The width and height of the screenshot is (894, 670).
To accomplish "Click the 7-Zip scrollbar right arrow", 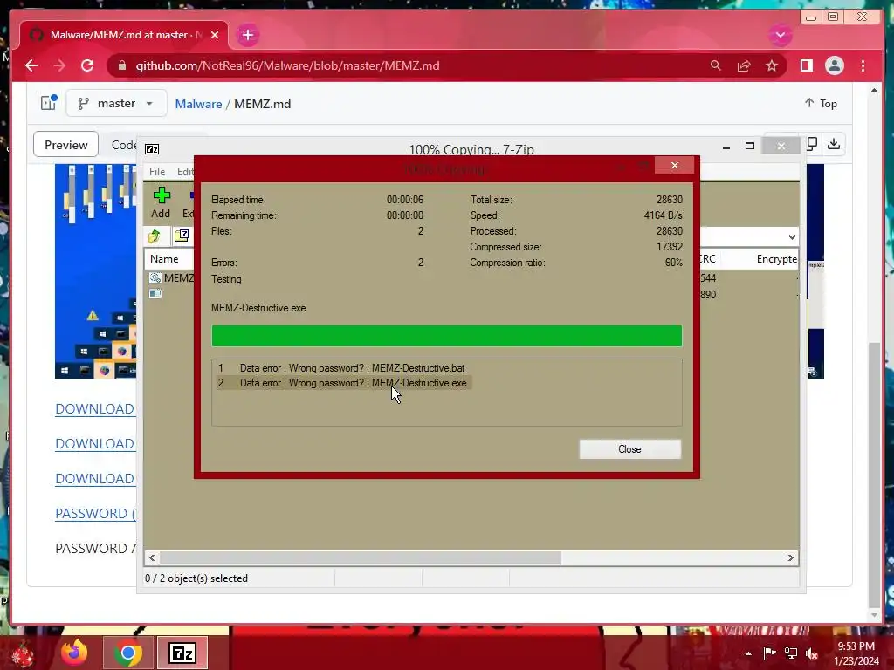I will pos(790,557).
